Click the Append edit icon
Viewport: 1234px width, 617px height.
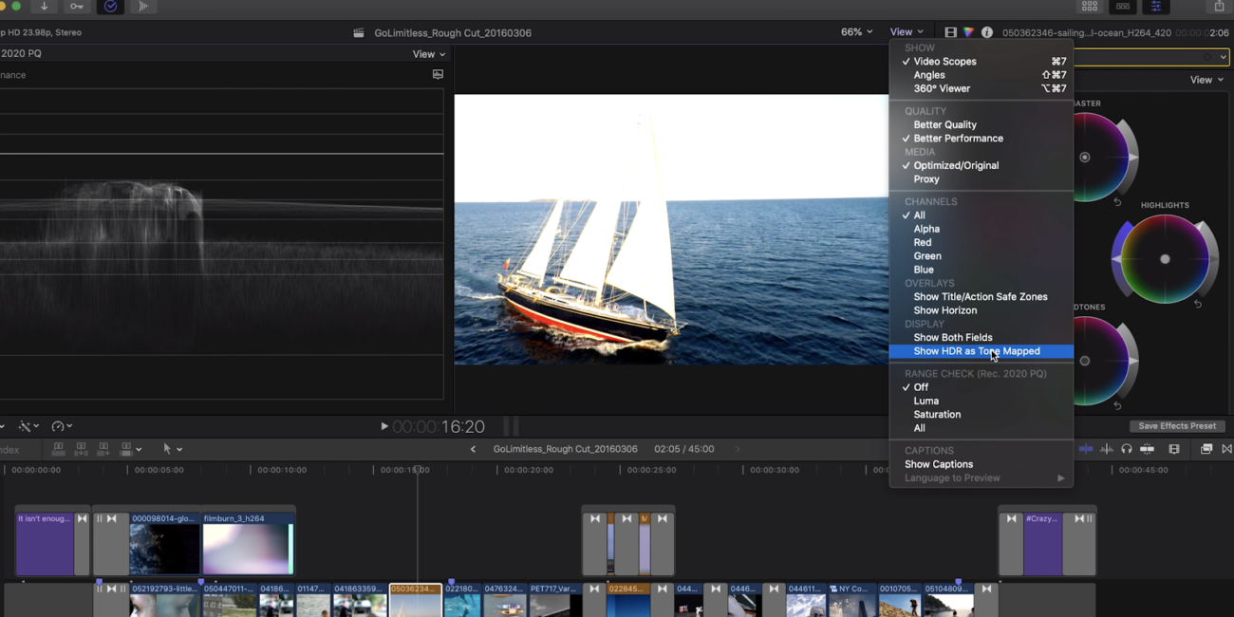click(104, 448)
